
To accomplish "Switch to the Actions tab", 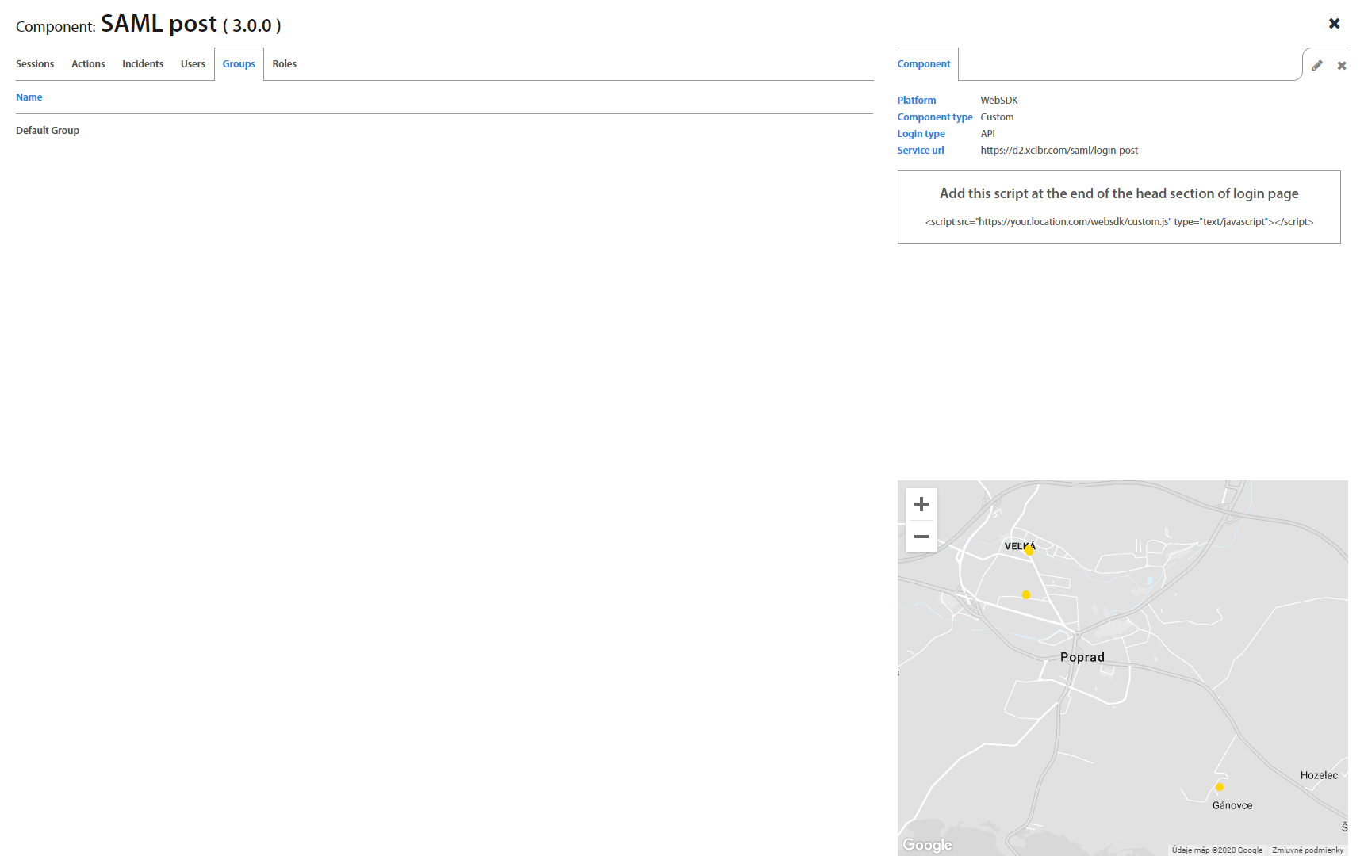I will [x=88, y=64].
